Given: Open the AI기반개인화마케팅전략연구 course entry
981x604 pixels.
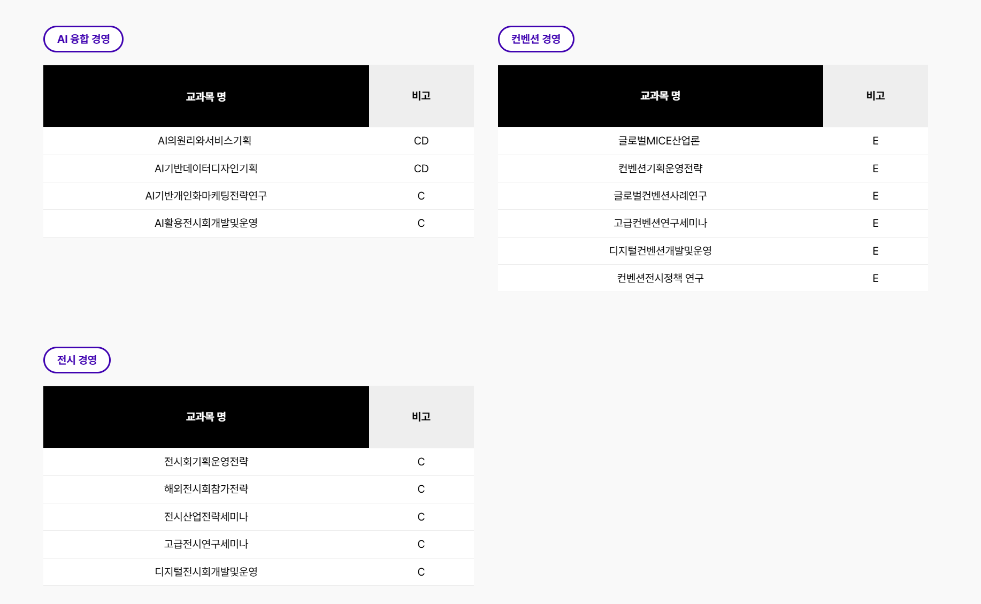Looking at the screenshot, I should (206, 196).
